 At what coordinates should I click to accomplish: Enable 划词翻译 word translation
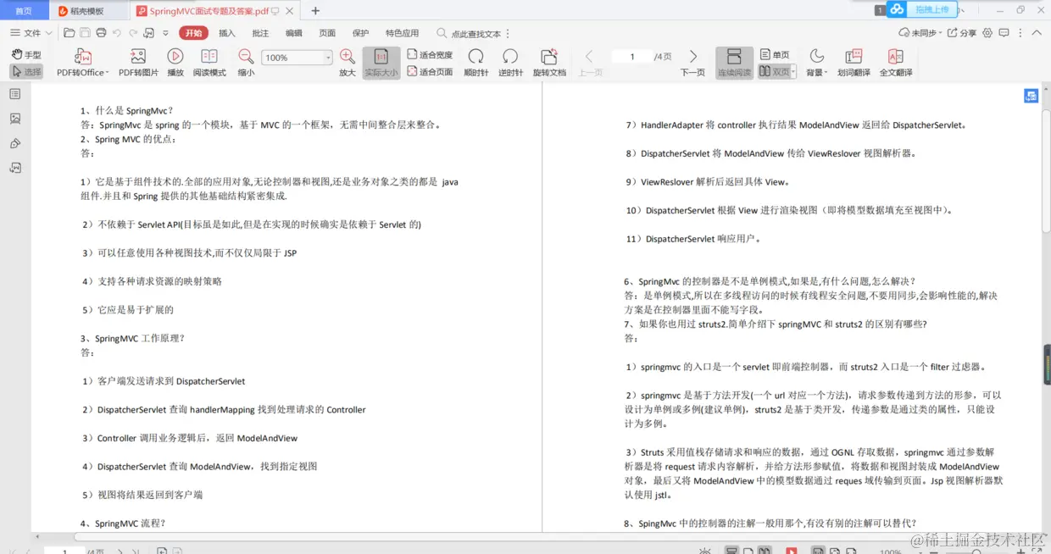click(x=854, y=62)
